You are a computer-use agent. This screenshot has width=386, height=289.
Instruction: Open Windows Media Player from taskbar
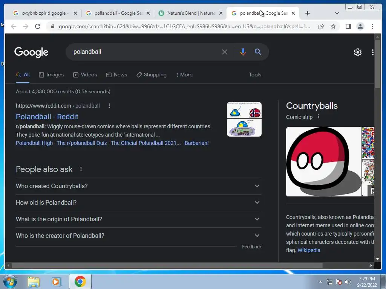coord(57,281)
